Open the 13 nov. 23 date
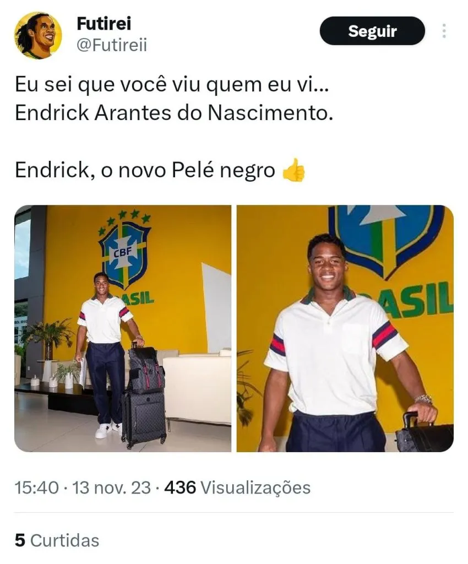The image size is (468, 564). (111, 488)
